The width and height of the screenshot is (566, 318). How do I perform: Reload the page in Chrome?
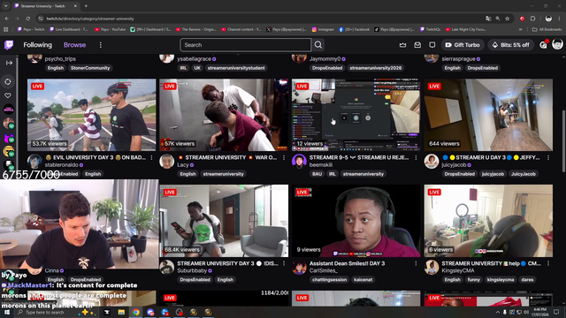click(27, 19)
